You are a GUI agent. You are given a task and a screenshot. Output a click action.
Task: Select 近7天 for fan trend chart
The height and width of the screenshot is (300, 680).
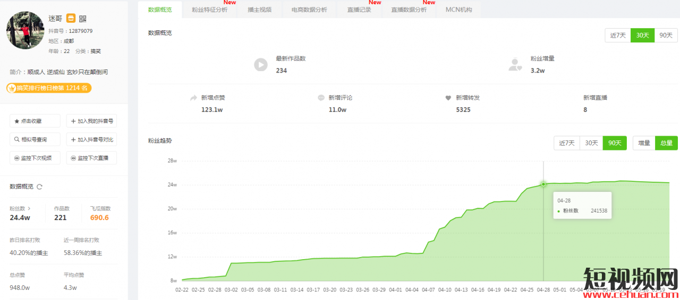pos(567,143)
